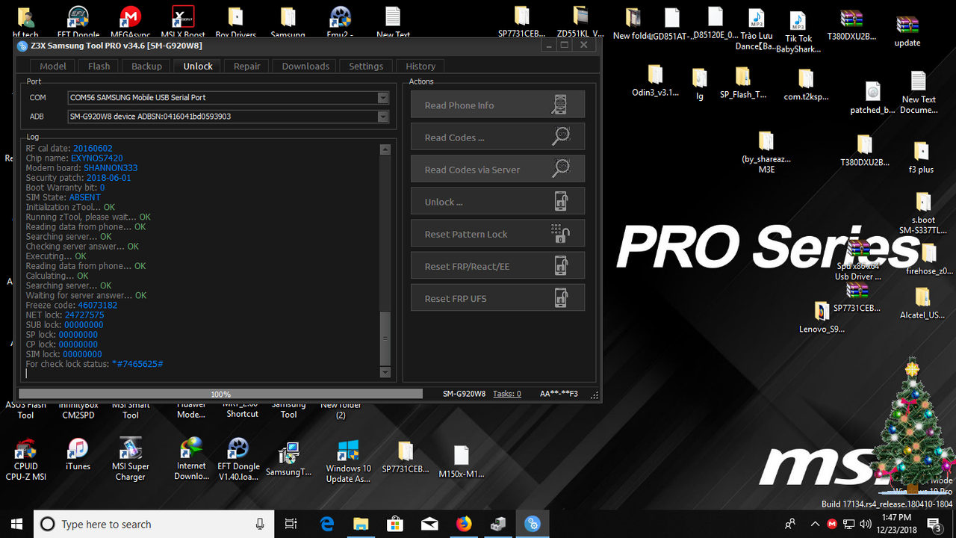Open Windows 10 Update Assistant icon
This screenshot has height=538, width=956.
348,460
